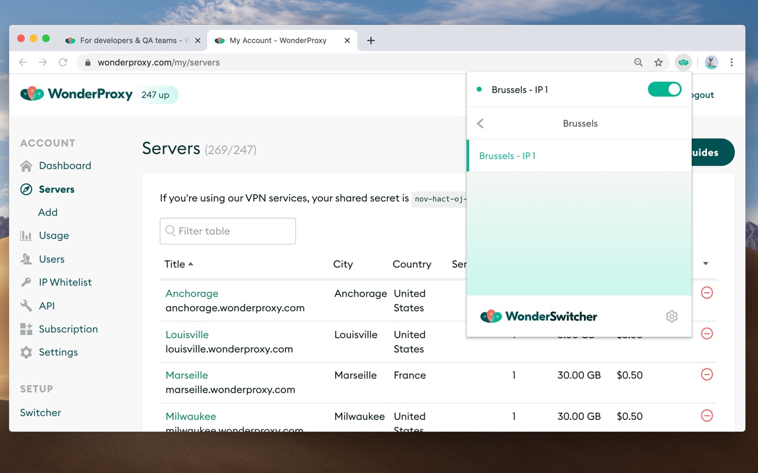Open WonderSwitcher settings gear
This screenshot has height=473, width=758.
click(672, 316)
